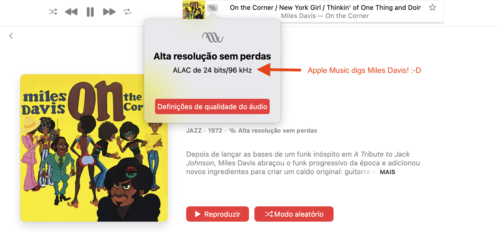Click the lossless badge in now-playing bar
The height and width of the screenshot is (232, 499).
click(x=212, y=8)
